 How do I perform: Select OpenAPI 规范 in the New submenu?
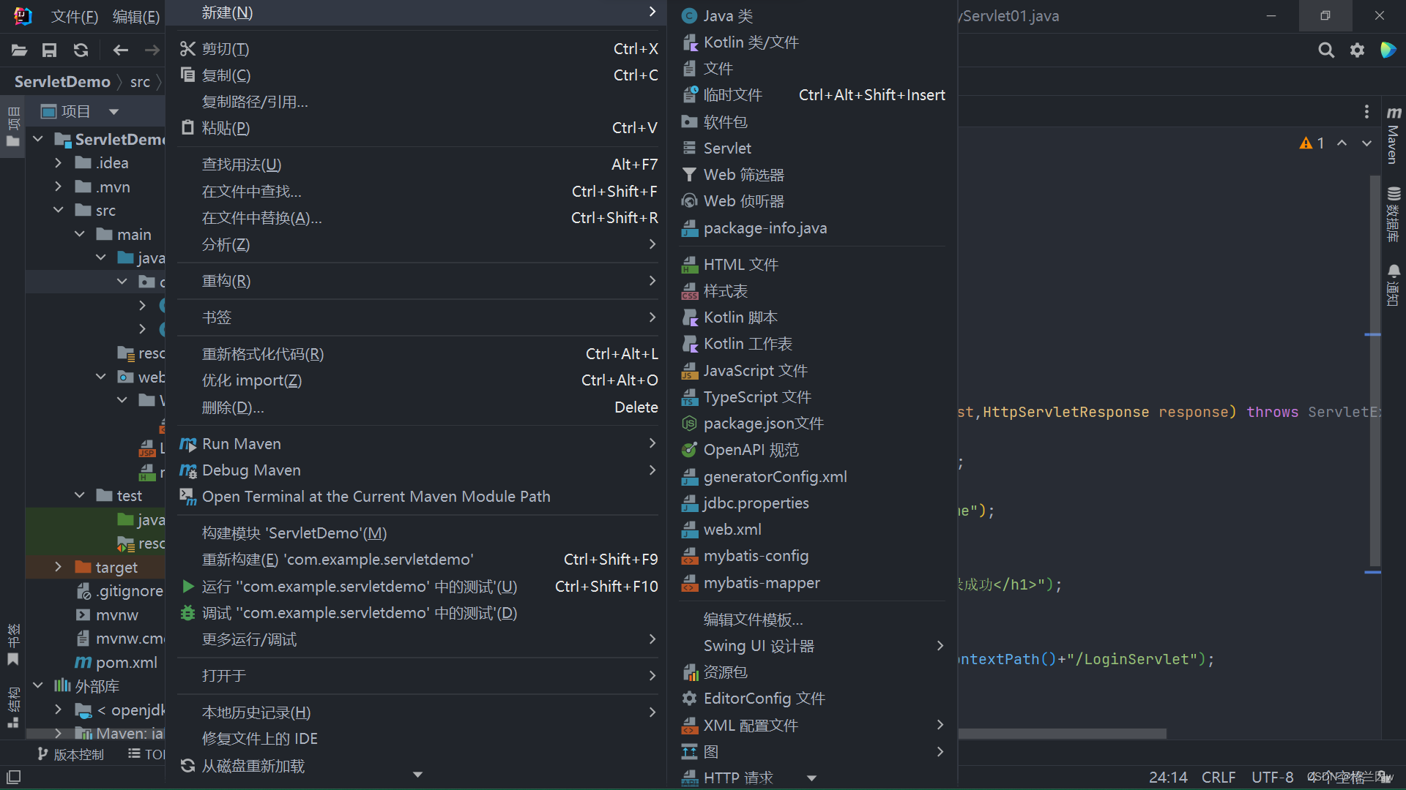pyautogui.click(x=813, y=450)
